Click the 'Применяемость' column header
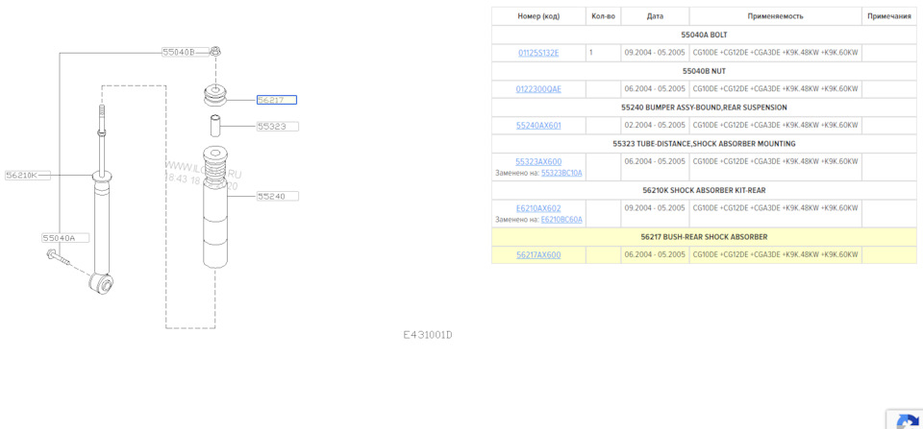The image size is (923, 429). (x=775, y=16)
